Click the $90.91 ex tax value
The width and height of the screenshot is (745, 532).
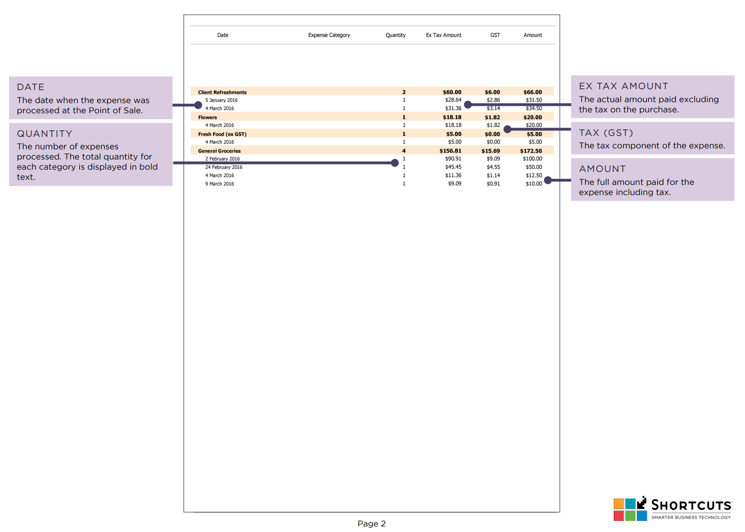[453, 159]
